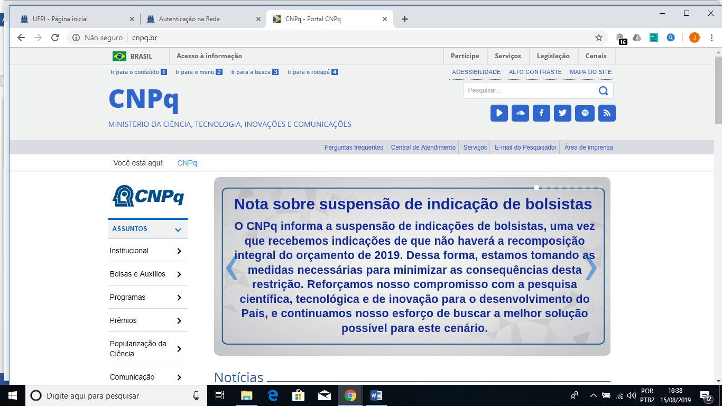
Task: Open the Chrome profile avatar J
Action: pyautogui.click(x=695, y=38)
